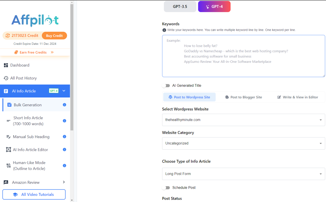The image size is (326, 202).
Task: Open info tooltip for Human-Like Mode
Action: click(64, 166)
